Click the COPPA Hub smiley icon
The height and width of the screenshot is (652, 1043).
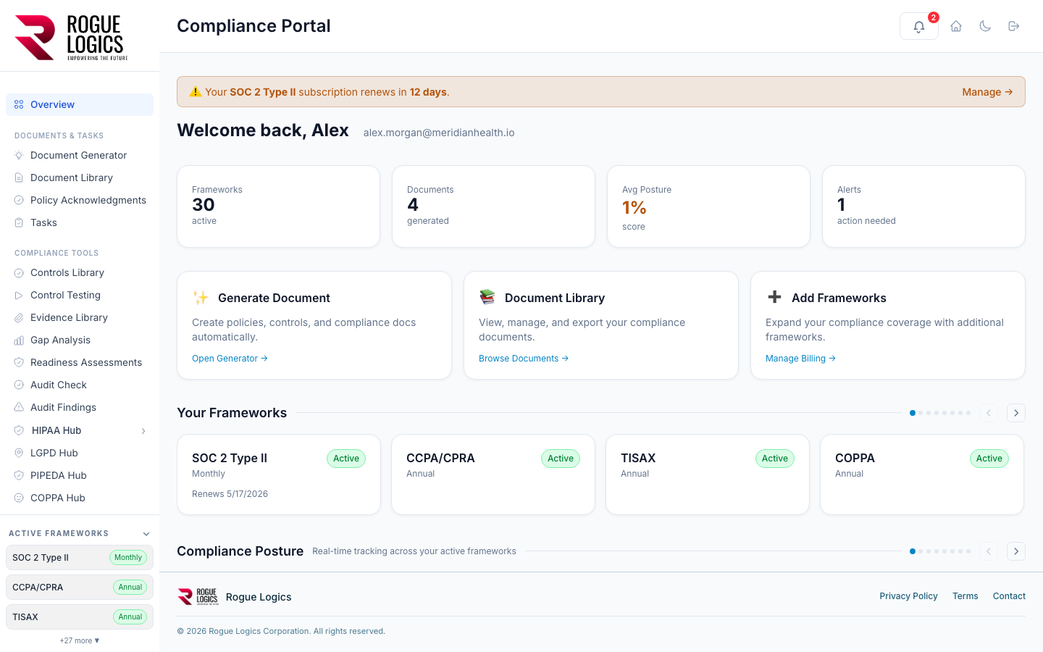(x=19, y=498)
